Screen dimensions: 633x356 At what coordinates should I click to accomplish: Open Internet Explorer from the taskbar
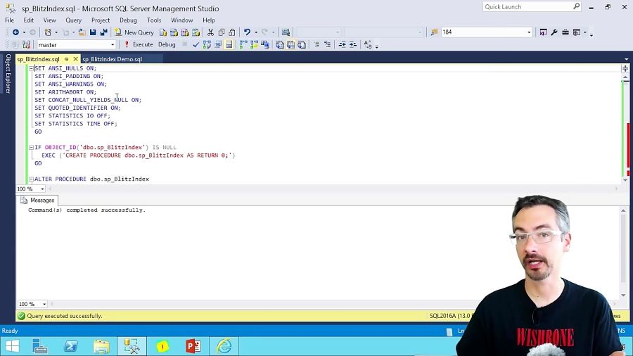pyautogui.click(x=224, y=346)
